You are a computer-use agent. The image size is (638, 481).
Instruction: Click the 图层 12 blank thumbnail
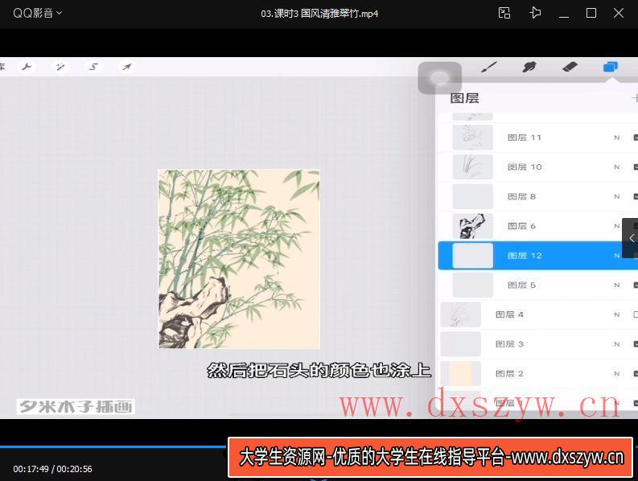[473, 256]
